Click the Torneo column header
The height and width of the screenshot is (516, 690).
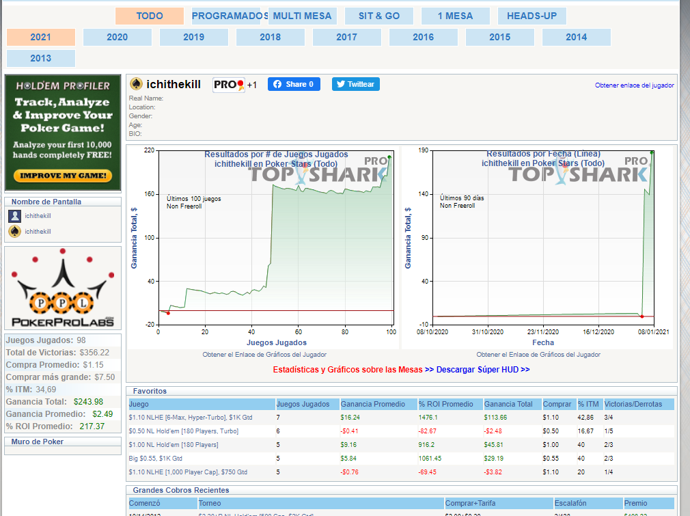(x=321, y=503)
